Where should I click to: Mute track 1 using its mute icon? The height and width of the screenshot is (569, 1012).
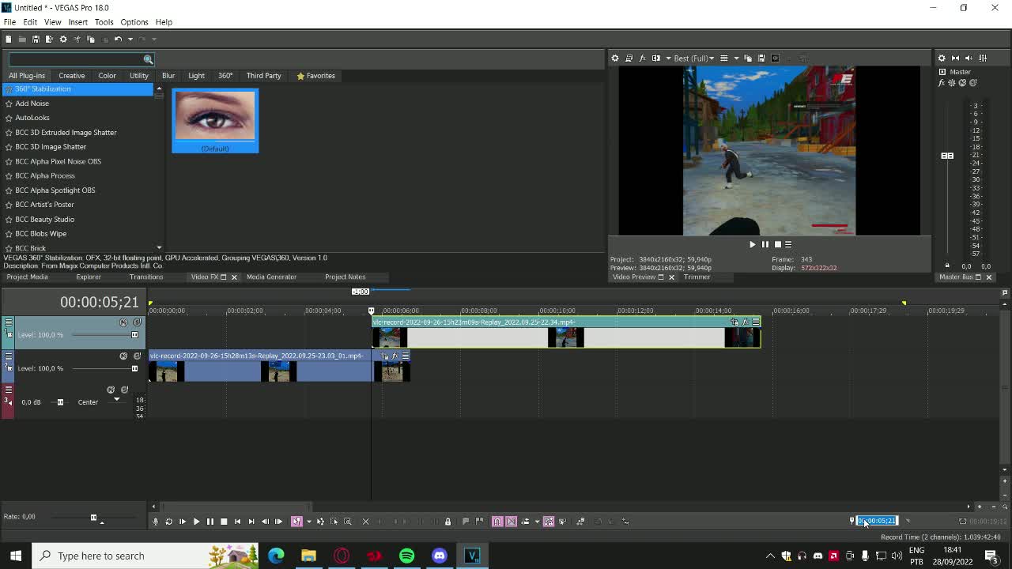[x=123, y=322]
